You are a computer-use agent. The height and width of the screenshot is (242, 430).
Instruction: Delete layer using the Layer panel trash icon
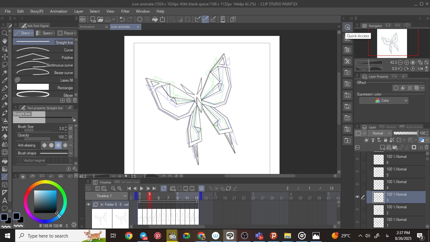click(427, 147)
